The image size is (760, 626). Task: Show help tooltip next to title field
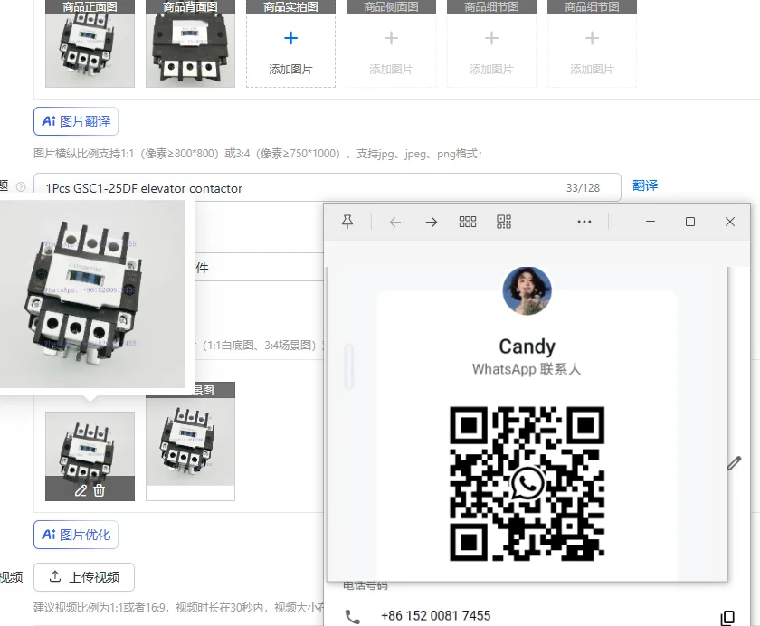[x=21, y=186]
